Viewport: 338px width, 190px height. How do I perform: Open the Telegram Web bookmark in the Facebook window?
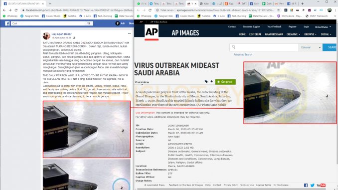[30, 16]
